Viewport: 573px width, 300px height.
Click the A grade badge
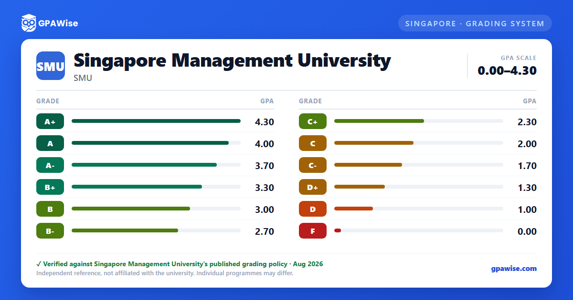(x=50, y=143)
